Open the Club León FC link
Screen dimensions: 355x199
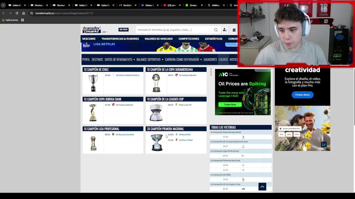click(x=185, y=105)
